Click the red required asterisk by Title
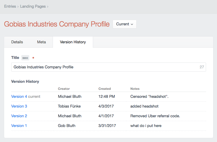 (33, 58)
